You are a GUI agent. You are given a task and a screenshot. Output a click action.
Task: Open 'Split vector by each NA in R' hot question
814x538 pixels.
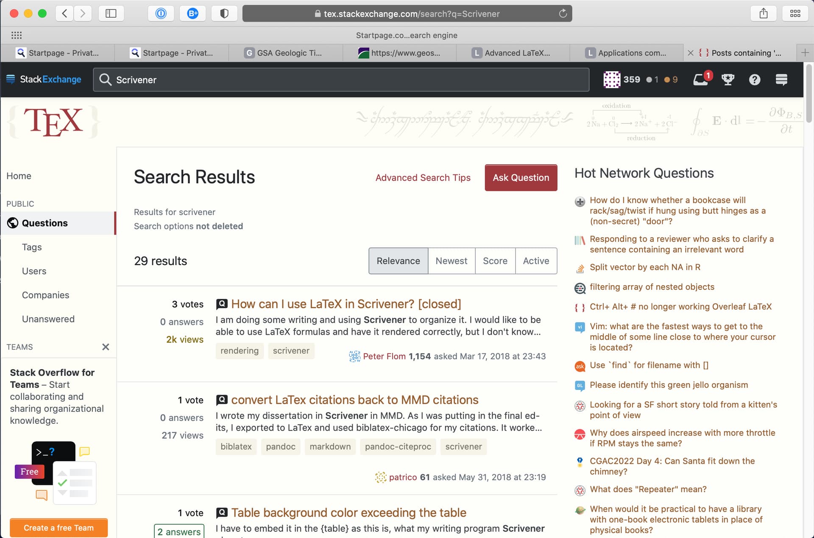click(x=645, y=267)
